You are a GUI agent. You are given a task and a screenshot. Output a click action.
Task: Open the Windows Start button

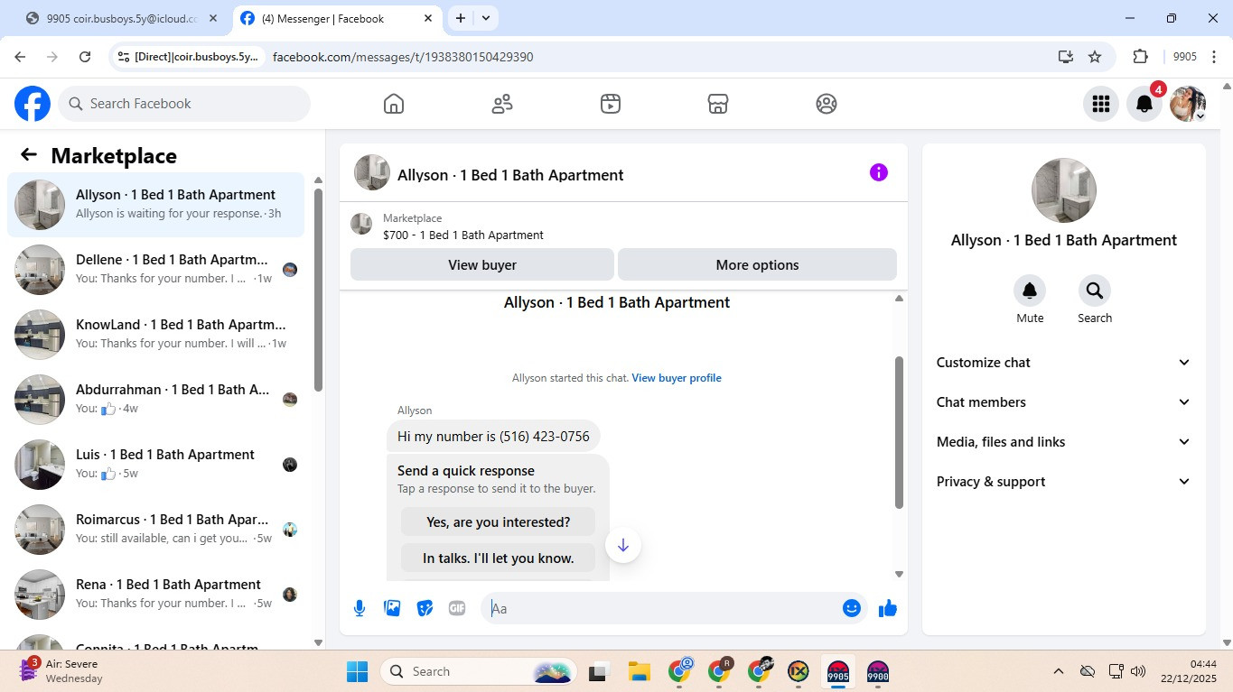[358, 671]
